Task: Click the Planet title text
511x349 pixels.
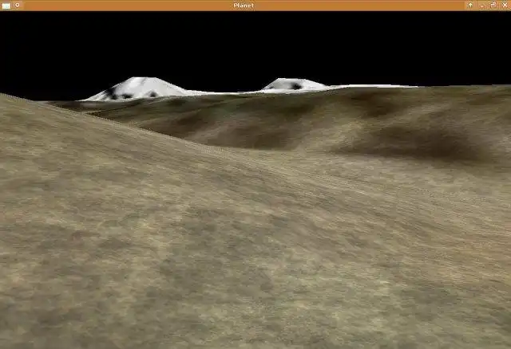Action: pos(244,6)
